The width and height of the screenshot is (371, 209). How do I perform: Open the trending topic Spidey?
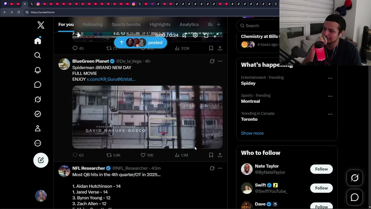click(x=248, y=83)
